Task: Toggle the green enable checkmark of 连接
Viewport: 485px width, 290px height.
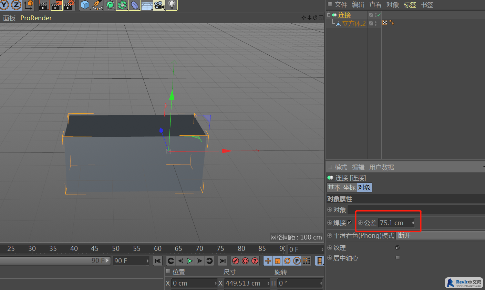Action: [x=379, y=15]
